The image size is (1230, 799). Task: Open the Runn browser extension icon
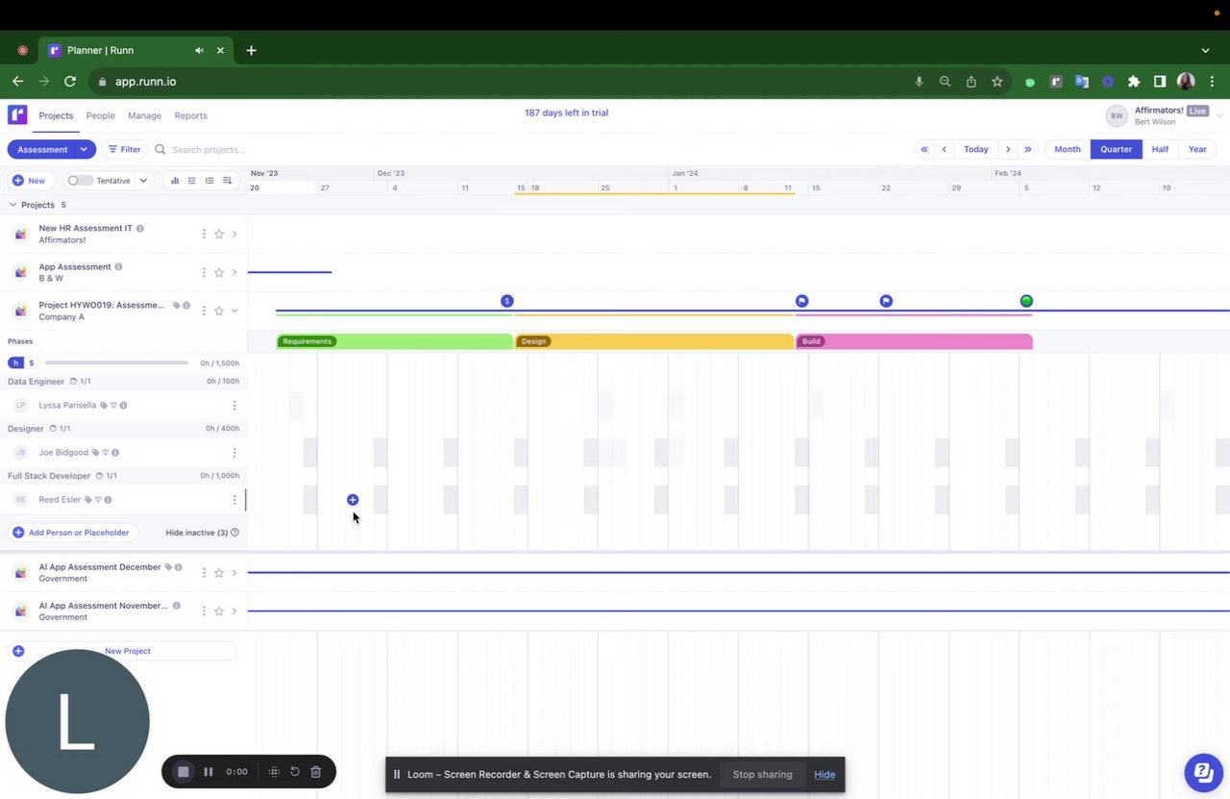pyautogui.click(x=1056, y=82)
